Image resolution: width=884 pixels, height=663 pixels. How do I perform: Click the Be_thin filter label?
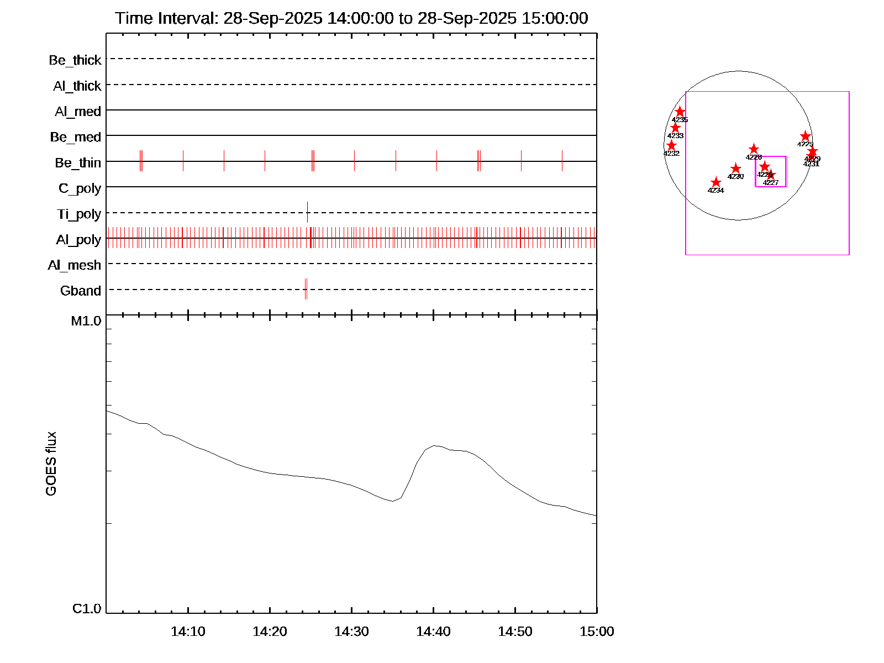(x=77, y=162)
